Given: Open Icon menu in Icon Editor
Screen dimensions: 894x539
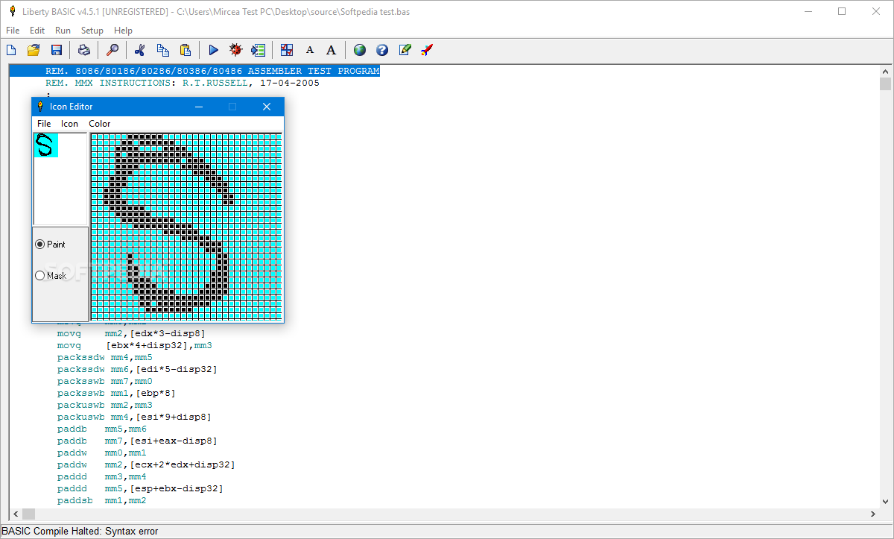Looking at the screenshot, I should [69, 124].
